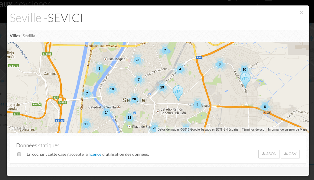Download static data as JSON
The image size is (314, 180).
click(x=269, y=154)
